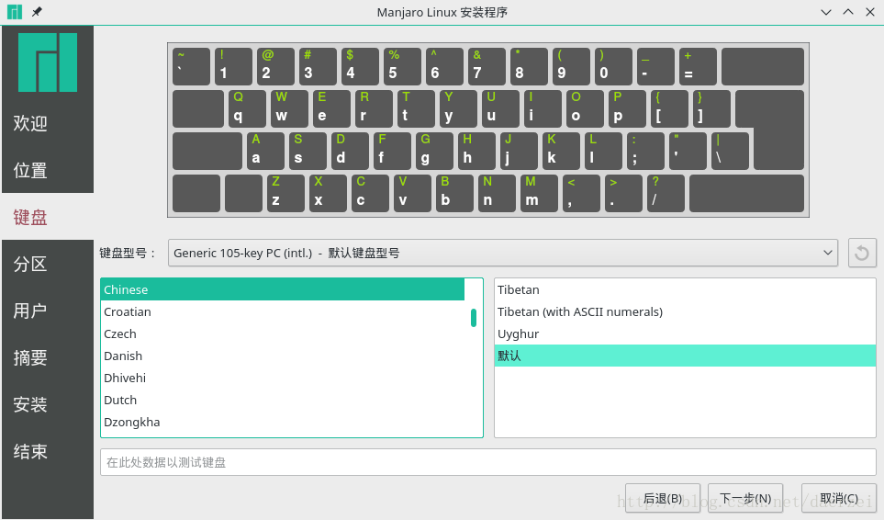Select Chinese in the layout list

click(x=283, y=289)
